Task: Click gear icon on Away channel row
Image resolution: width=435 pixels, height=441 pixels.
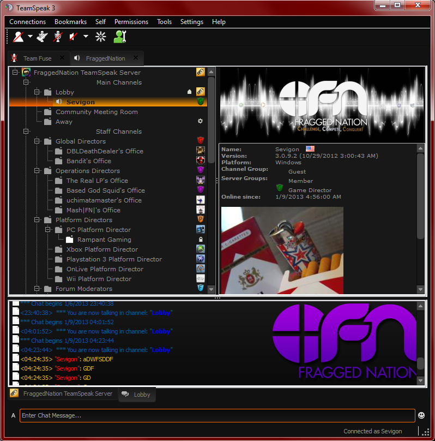Action: tap(200, 121)
